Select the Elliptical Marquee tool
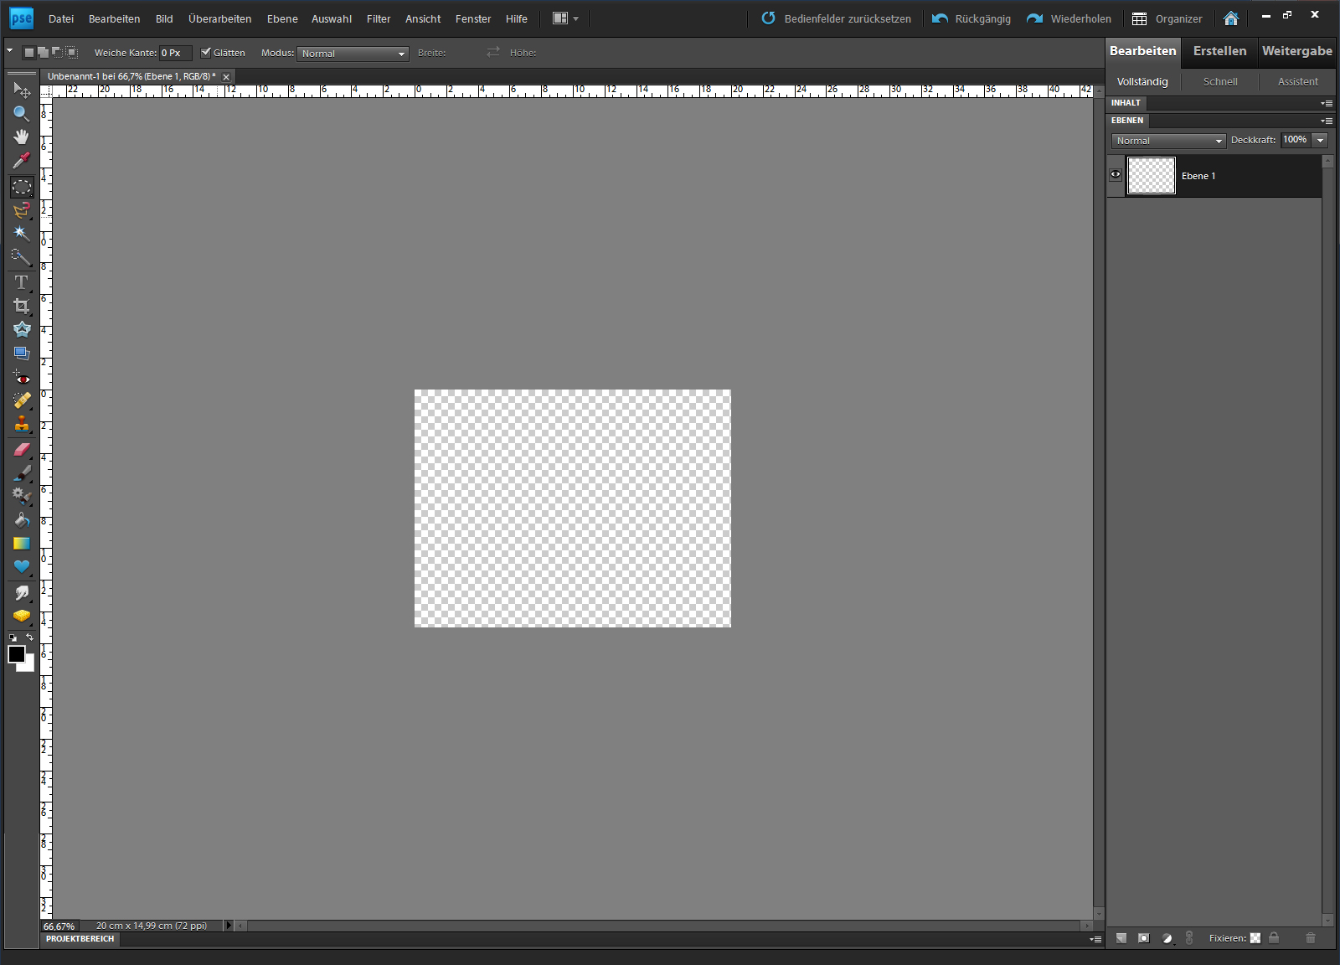 (22, 187)
